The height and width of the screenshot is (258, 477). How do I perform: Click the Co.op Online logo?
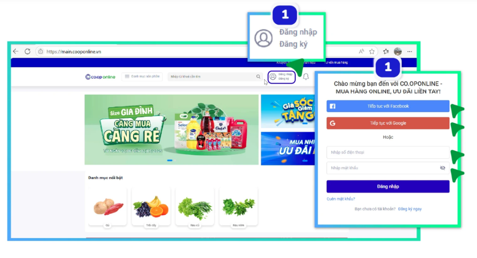[x=100, y=77]
